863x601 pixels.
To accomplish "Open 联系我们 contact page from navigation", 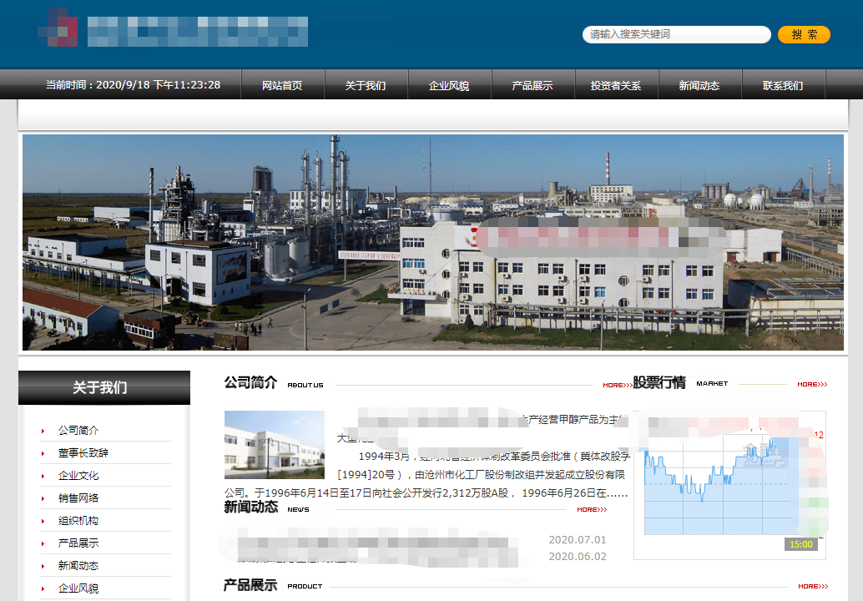I will click(x=783, y=85).
